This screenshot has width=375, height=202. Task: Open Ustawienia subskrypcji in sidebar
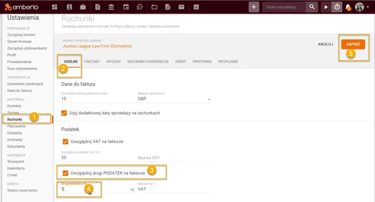click(25, 84)
